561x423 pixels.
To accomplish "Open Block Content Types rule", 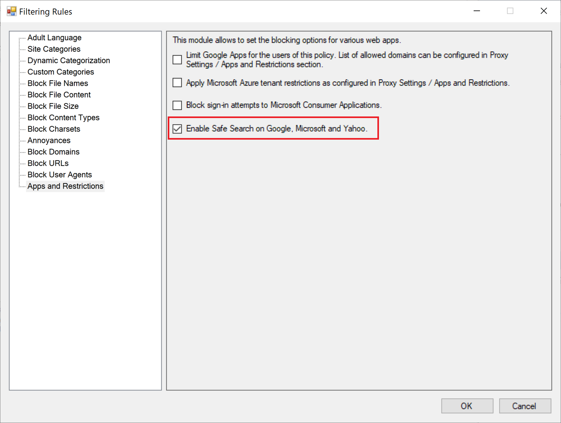I will (x=63, y=118).
